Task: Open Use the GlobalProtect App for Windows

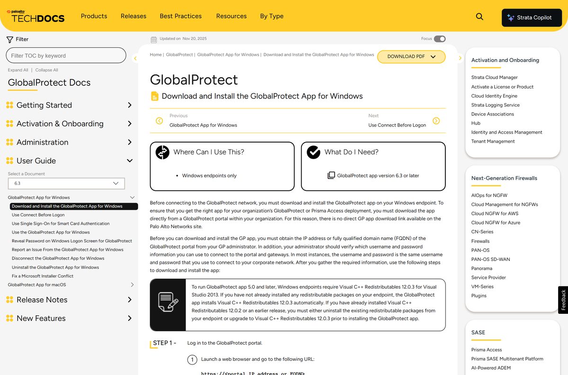Action: pyautogui.click(x=51, y=232)
